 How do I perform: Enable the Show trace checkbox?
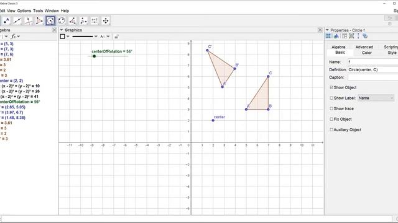(331, 109)
